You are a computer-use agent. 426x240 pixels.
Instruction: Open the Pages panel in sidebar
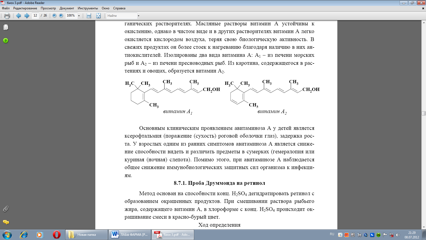[6, 27]
